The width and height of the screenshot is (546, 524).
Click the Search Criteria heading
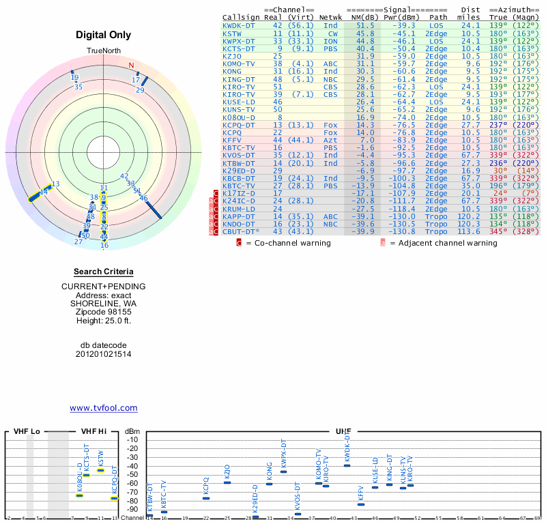tap(103, 272)
